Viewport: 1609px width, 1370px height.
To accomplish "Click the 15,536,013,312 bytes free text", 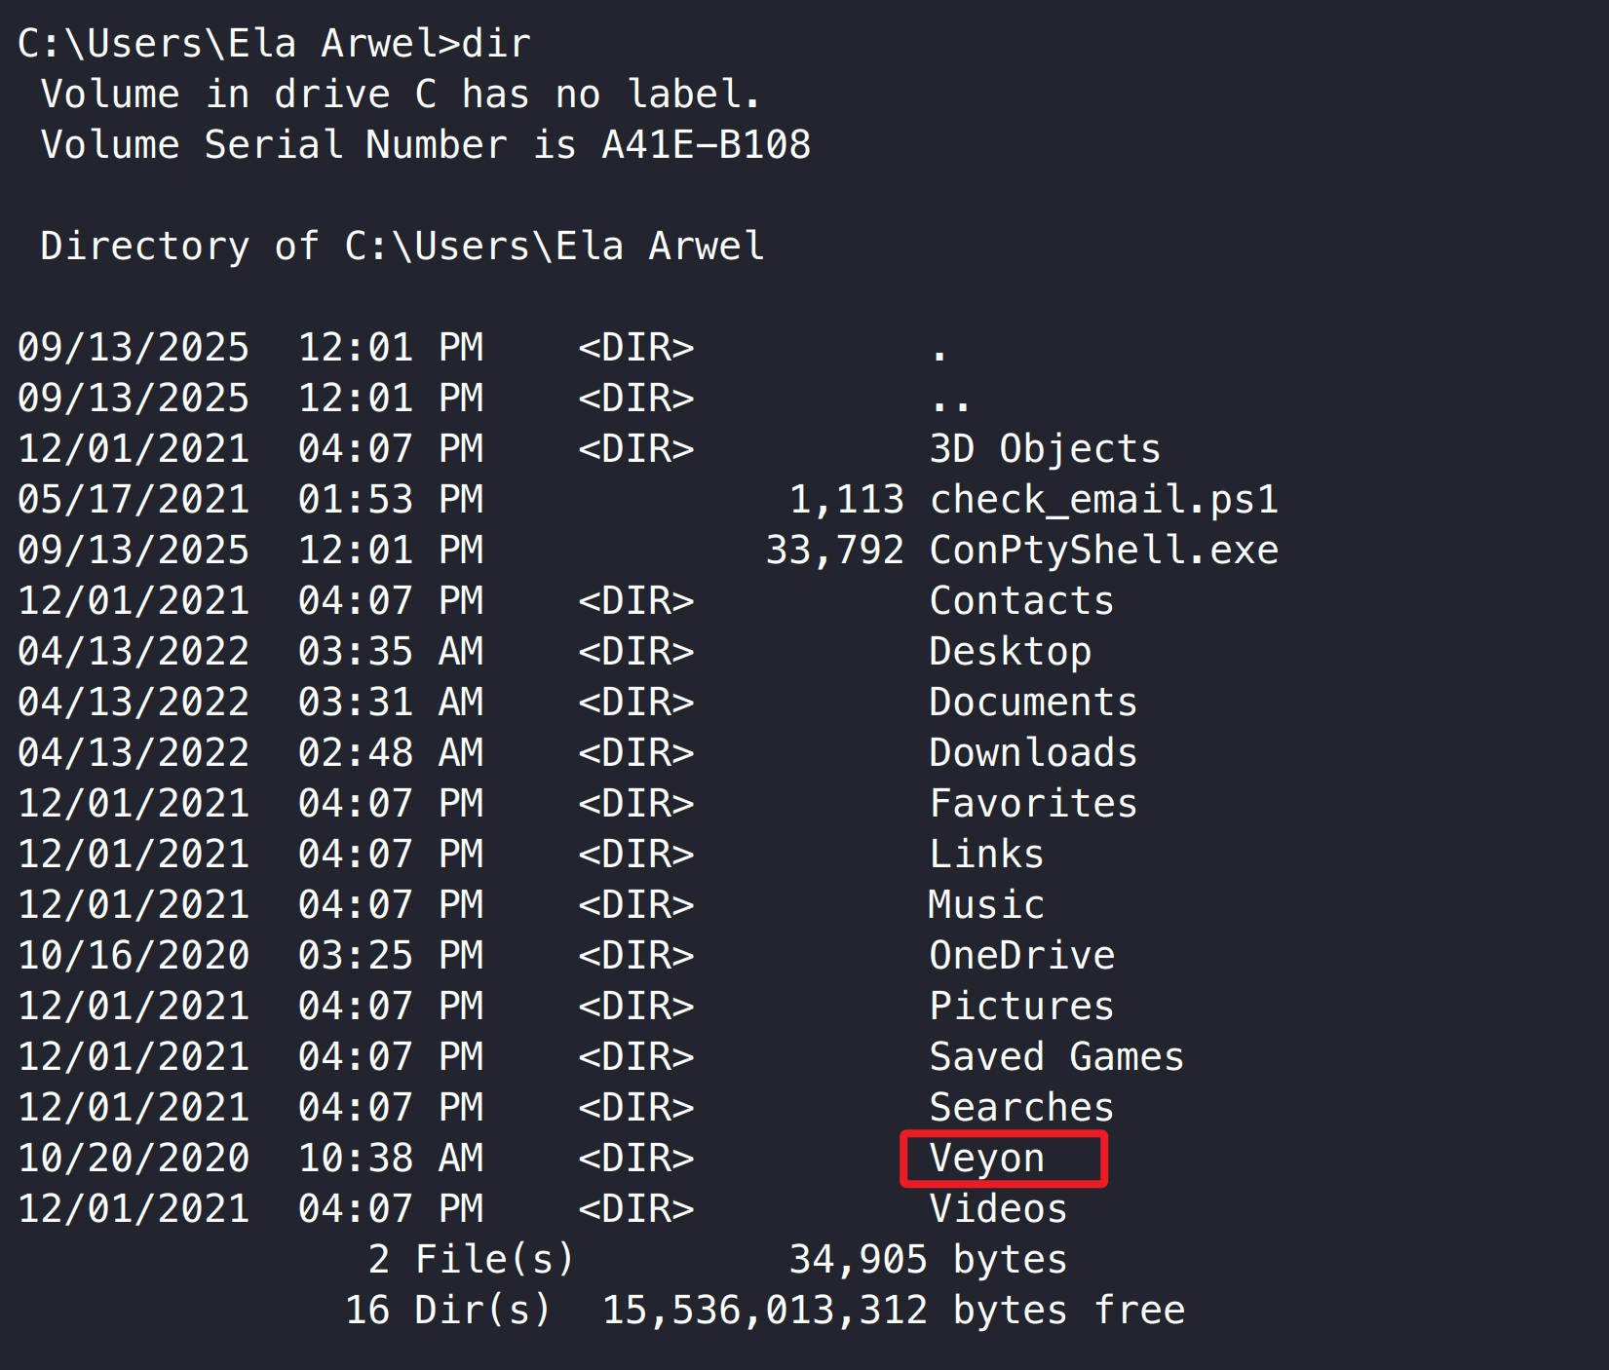I will pyautogui.click(x=893, y=1311).
